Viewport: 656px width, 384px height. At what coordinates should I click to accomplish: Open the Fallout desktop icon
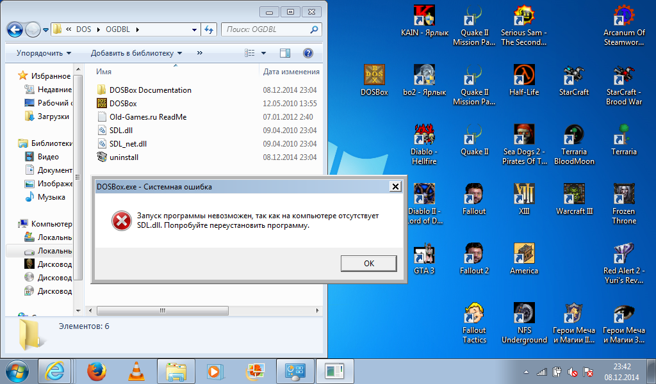tap(474, 199)
